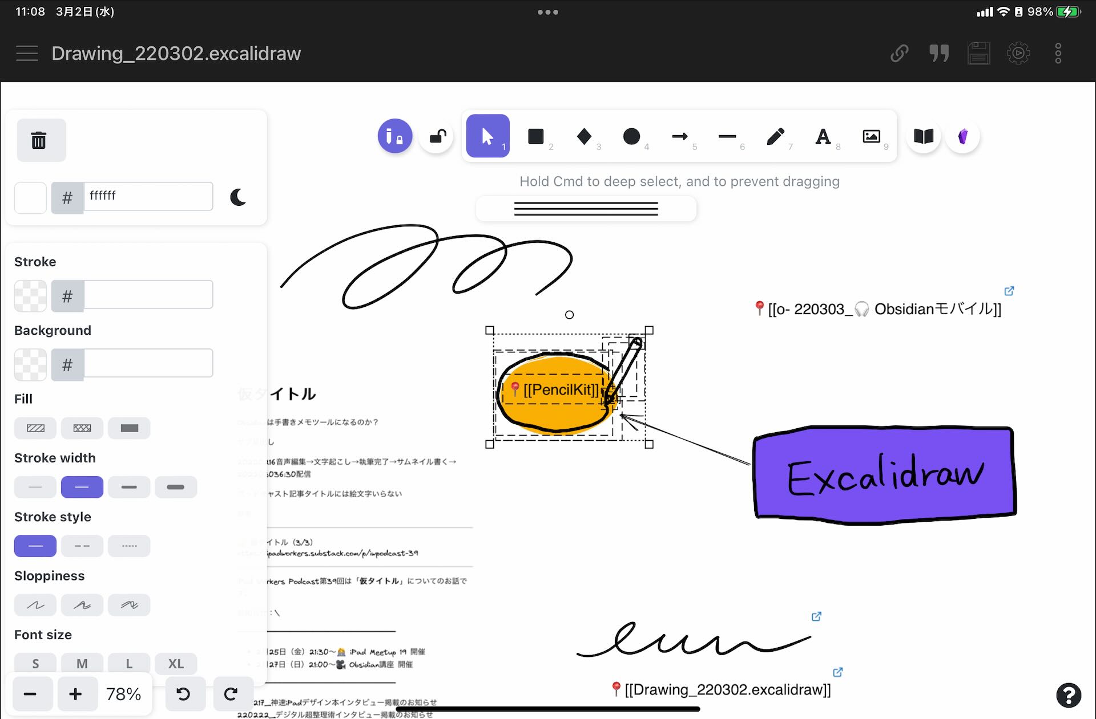Choose dashed stroke style
Screen dimensions: 1096x719
82,546
